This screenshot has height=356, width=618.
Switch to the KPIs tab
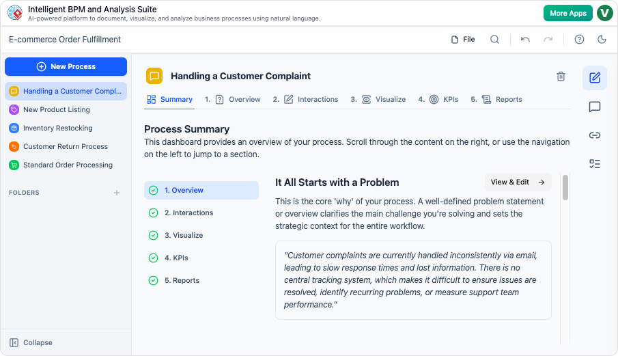[443, 99]
